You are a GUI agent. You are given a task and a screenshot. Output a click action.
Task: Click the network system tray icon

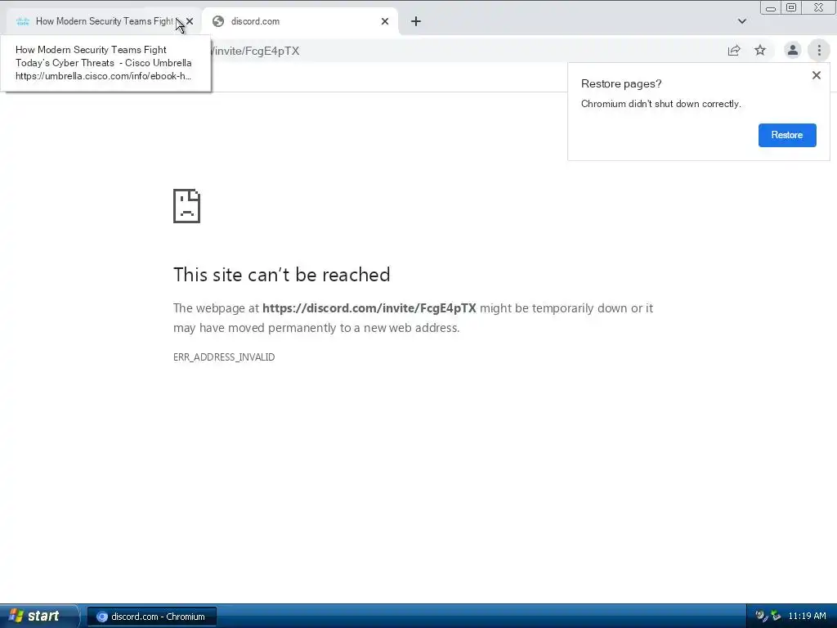pyautogui.click(x=776, y=616)
